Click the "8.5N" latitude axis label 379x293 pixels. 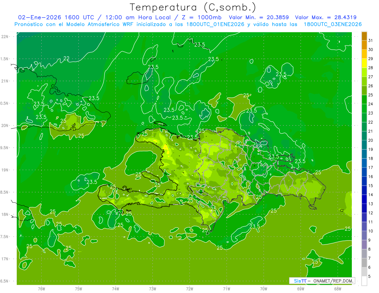click(x=5, y=192)
